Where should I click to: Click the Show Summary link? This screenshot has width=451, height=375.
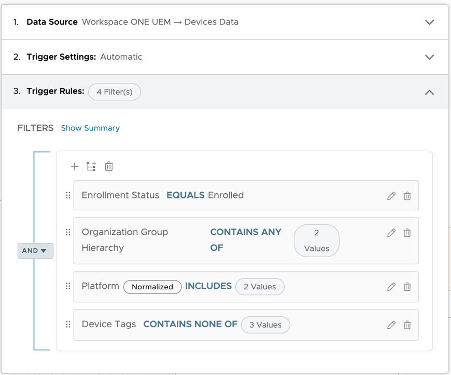90,128
